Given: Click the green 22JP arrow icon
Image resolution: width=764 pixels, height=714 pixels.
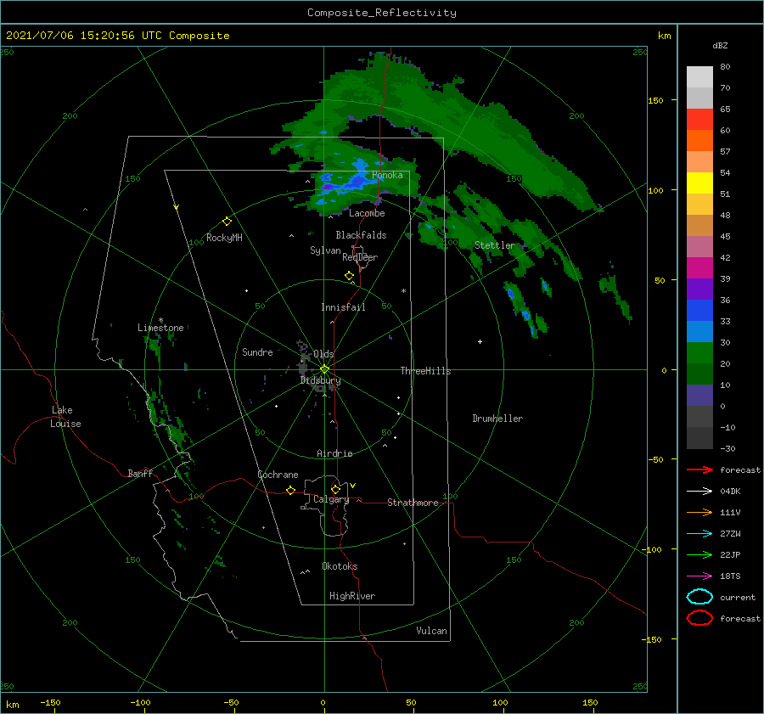Looking at the screenshot, I should tap(699, 554).
